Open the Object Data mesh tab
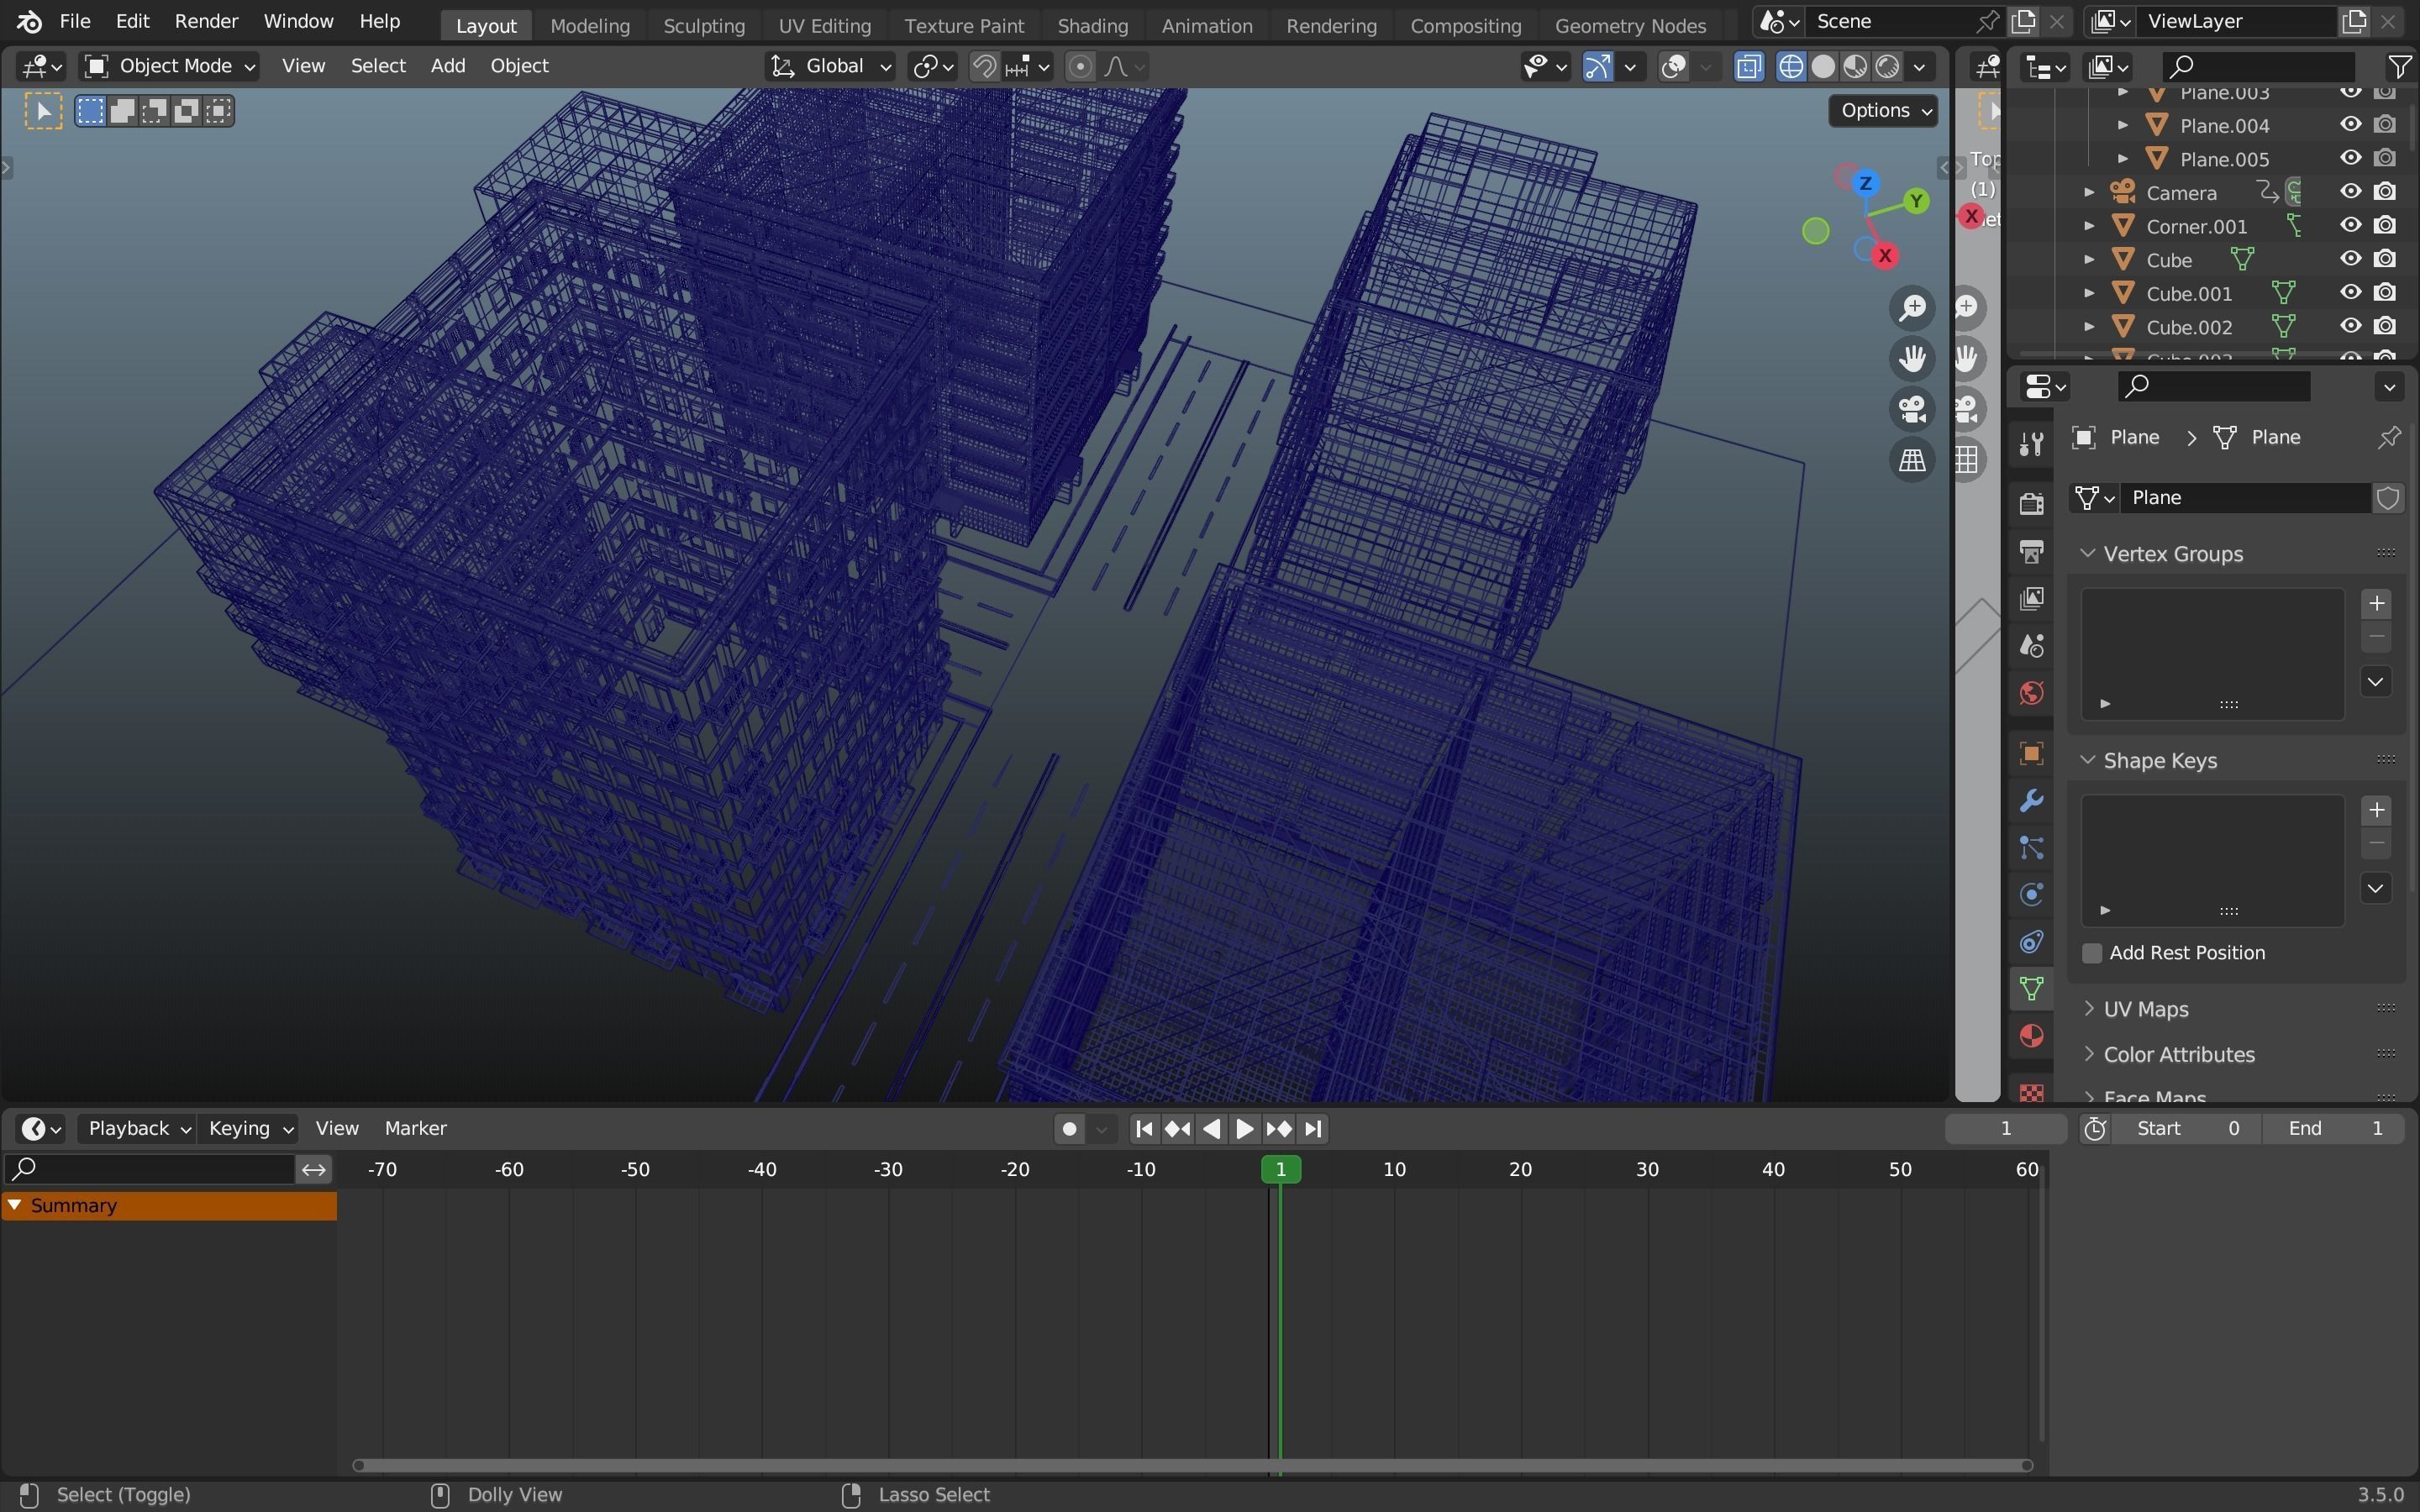2420x1512 pixels. click(2031, 989)
